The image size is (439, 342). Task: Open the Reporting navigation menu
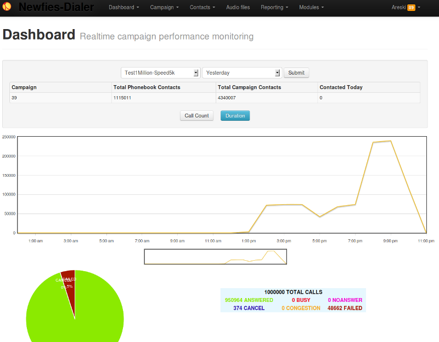click(x=274, y=7)
